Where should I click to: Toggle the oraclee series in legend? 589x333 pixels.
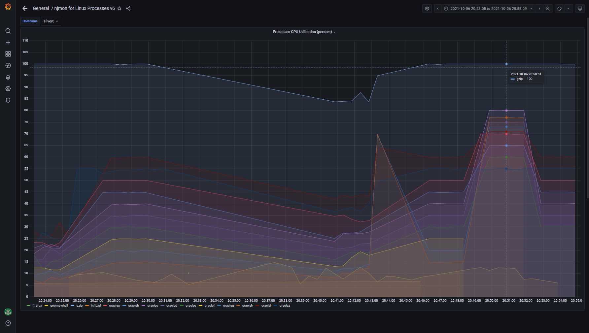191,306
